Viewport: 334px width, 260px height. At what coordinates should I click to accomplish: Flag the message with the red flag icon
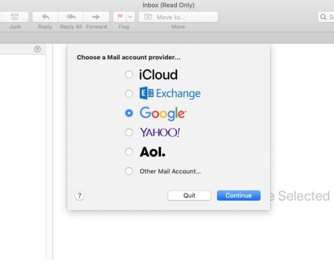[x=120, y=17]
